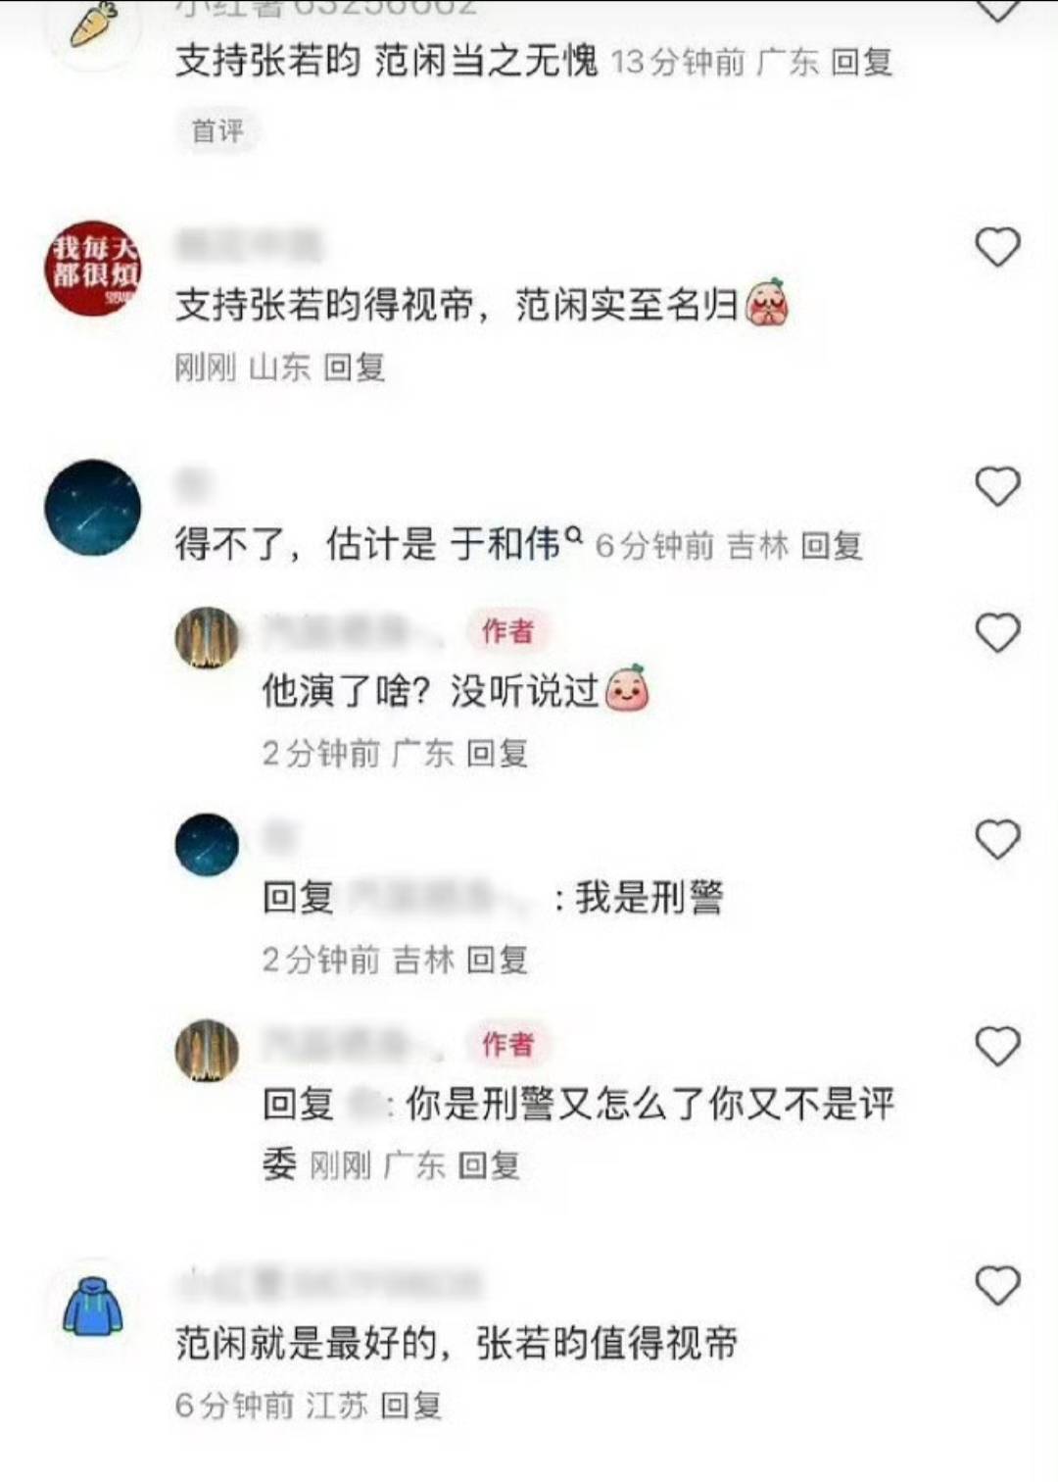Like the 我是刑警 reply

(997, 840)
